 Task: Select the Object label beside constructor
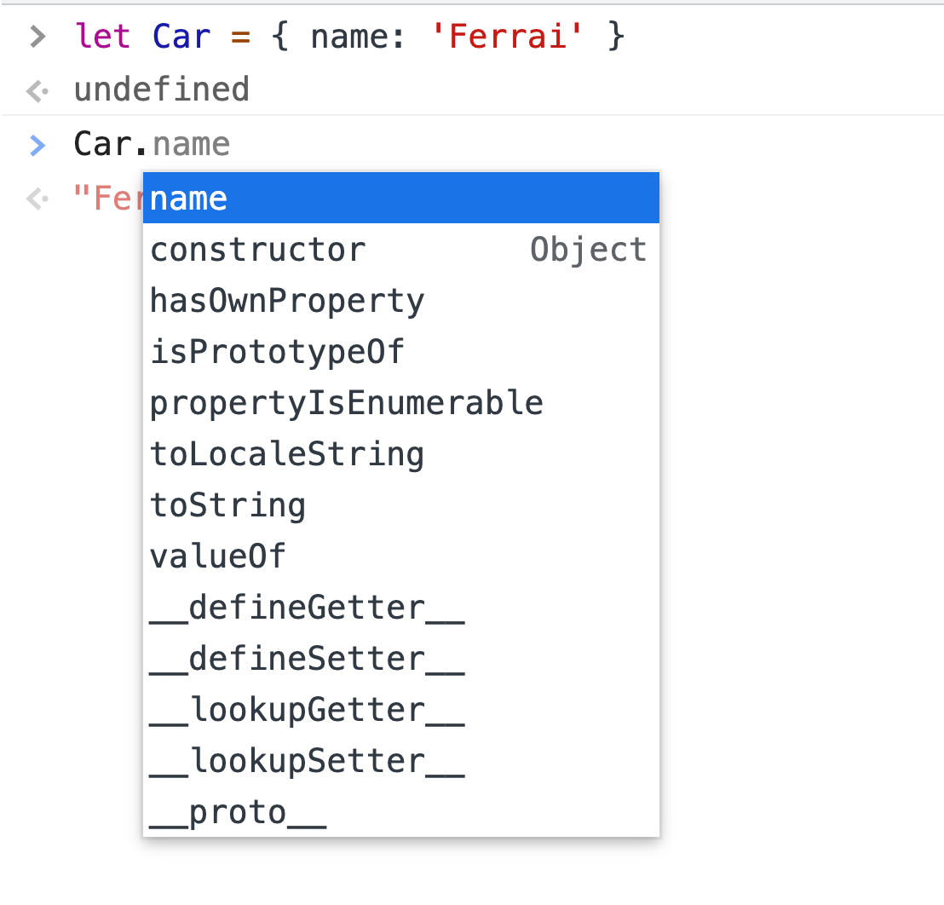(589, 249)
